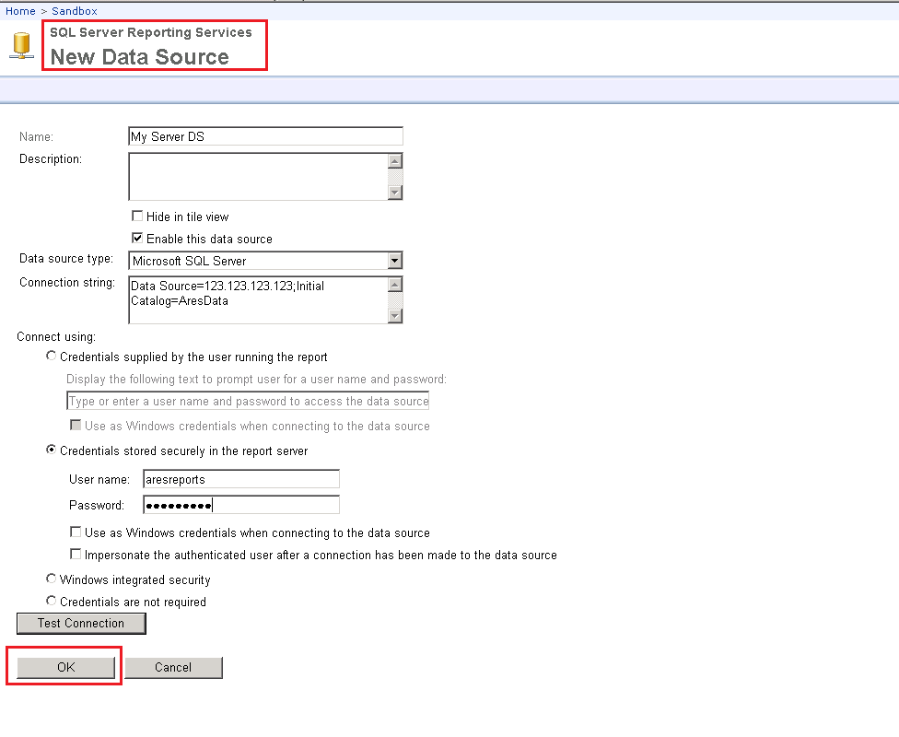Select Windows integrated security
899x737 pixels.
tap(51, 579)
